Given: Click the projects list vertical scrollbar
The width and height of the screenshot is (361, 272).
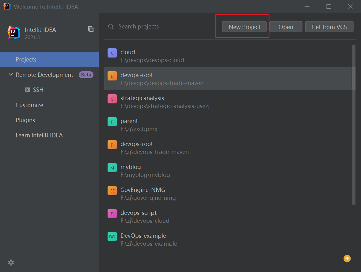Looking at the screenshot, I should [353, 125].
